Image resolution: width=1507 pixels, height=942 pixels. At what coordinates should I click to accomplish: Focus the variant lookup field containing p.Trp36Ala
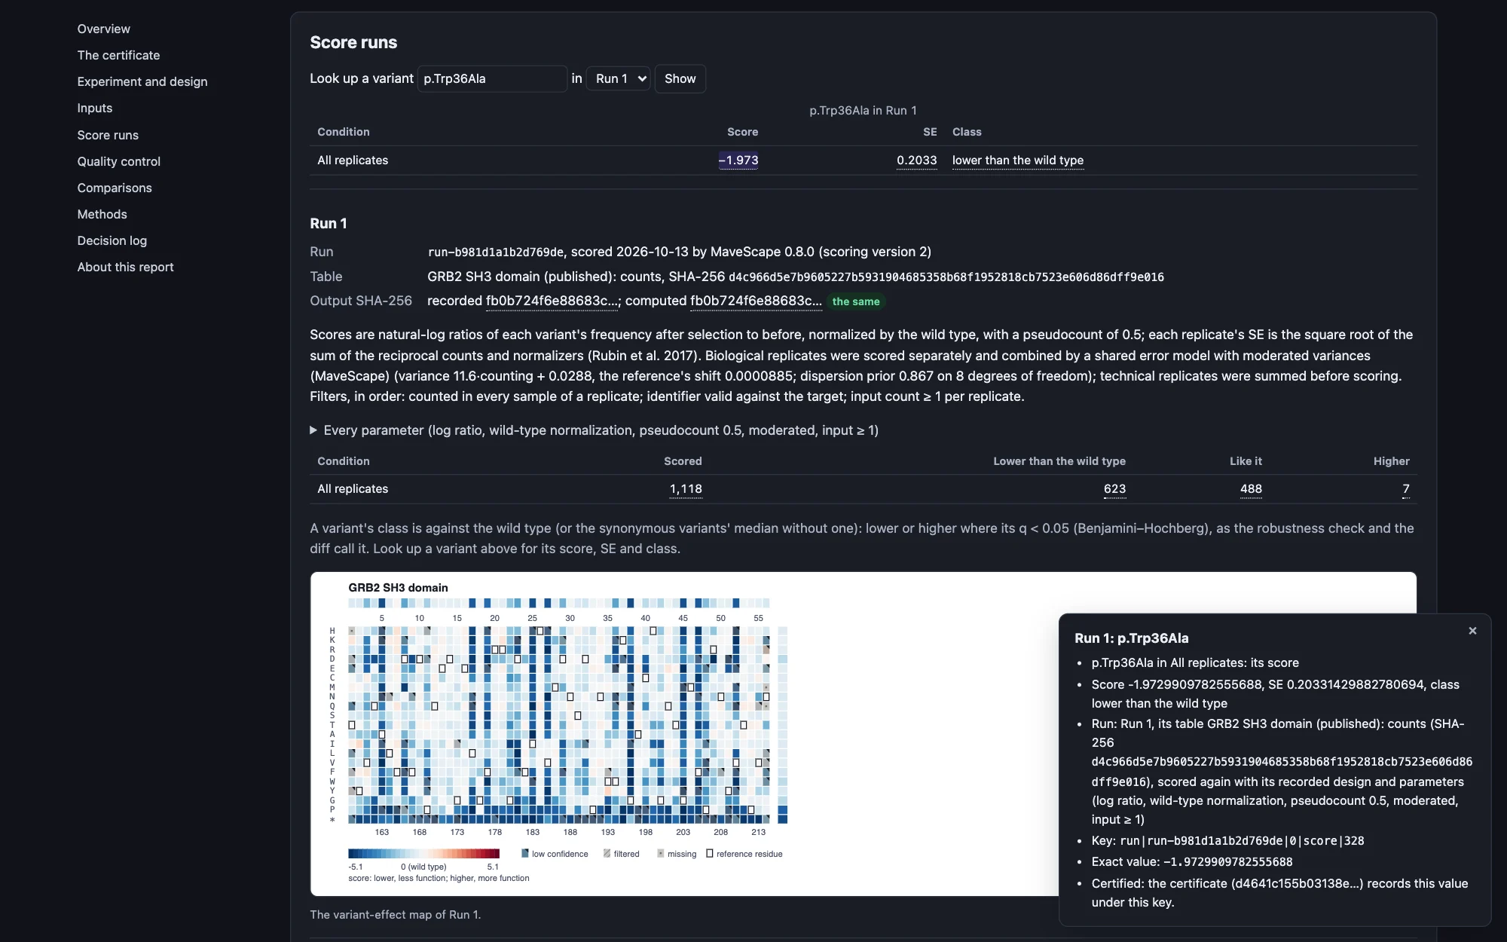click(x=492, y=78)
